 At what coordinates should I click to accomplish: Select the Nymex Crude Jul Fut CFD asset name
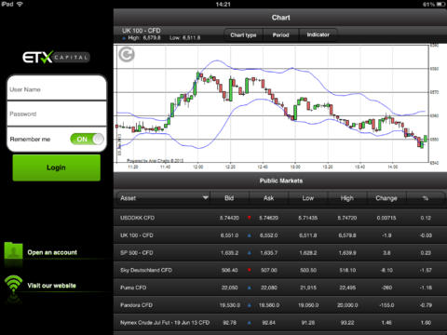click(x=165, y=323)
